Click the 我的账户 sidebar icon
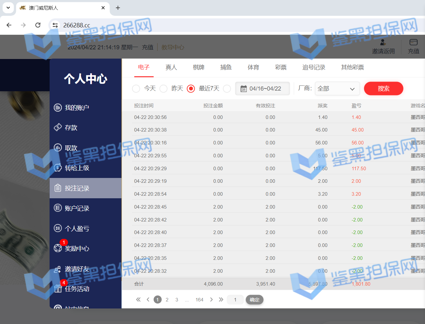The image size is (425, 324). coord(58,108)
